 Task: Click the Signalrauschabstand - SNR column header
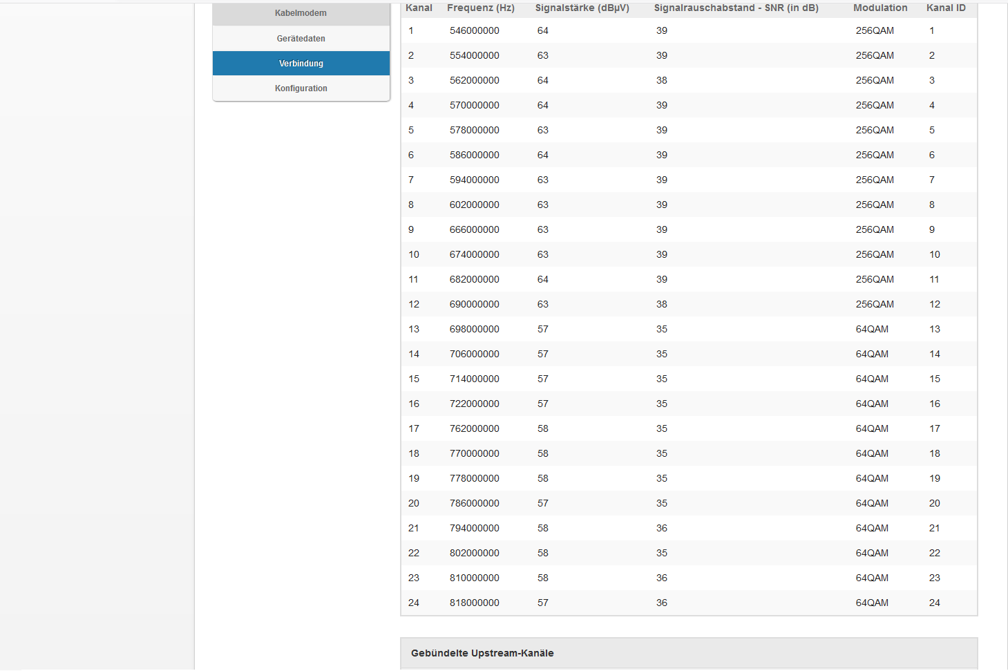[736, 8]
